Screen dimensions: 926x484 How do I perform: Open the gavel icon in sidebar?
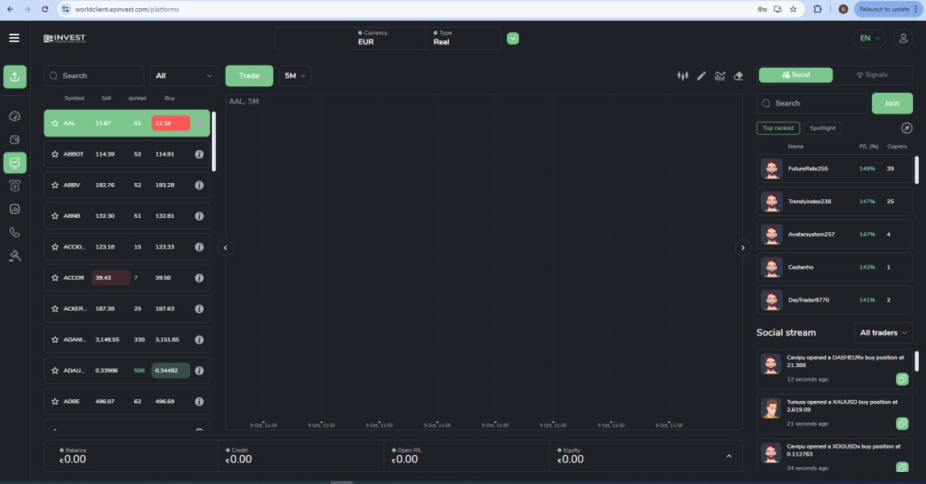(15, 256)
